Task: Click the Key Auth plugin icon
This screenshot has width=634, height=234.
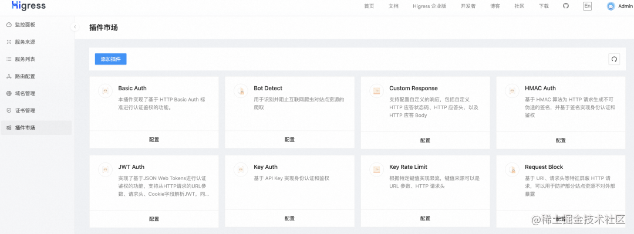Action: point(241,169)
